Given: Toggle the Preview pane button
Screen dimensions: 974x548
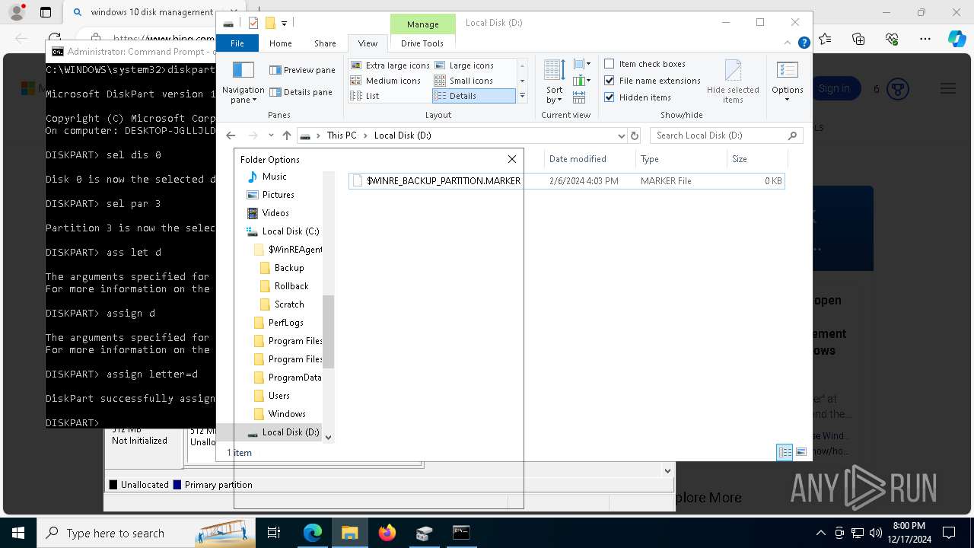Looking at the screenshot, I should (302, 70).
